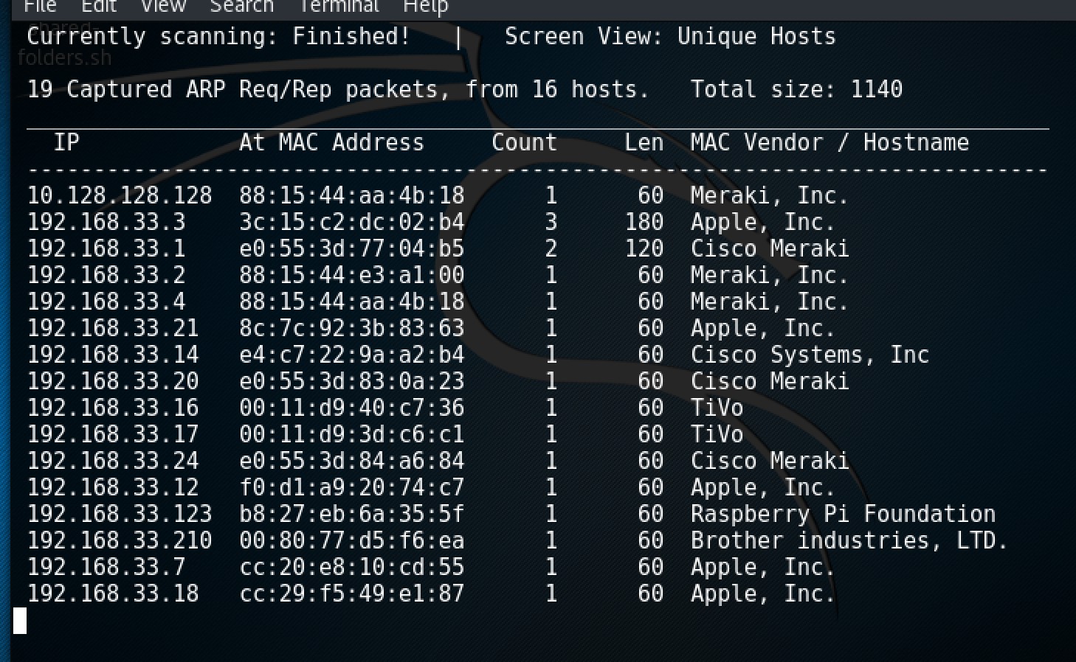1076x662 pixels.
Task: Click MAC address cc:29:f5:49:e1:87
Action: tap(352, 593)
